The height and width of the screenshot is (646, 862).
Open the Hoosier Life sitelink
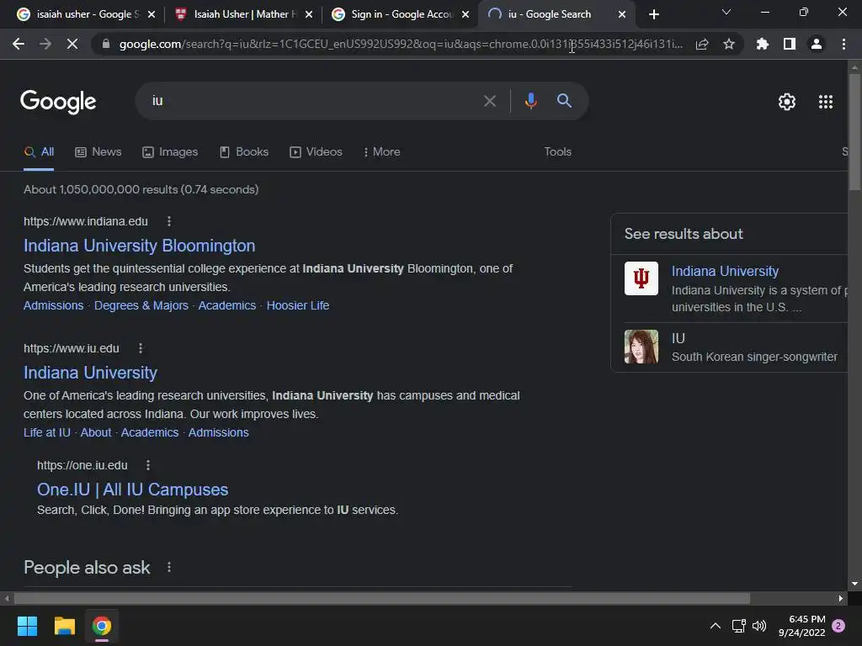coord(298,305)
